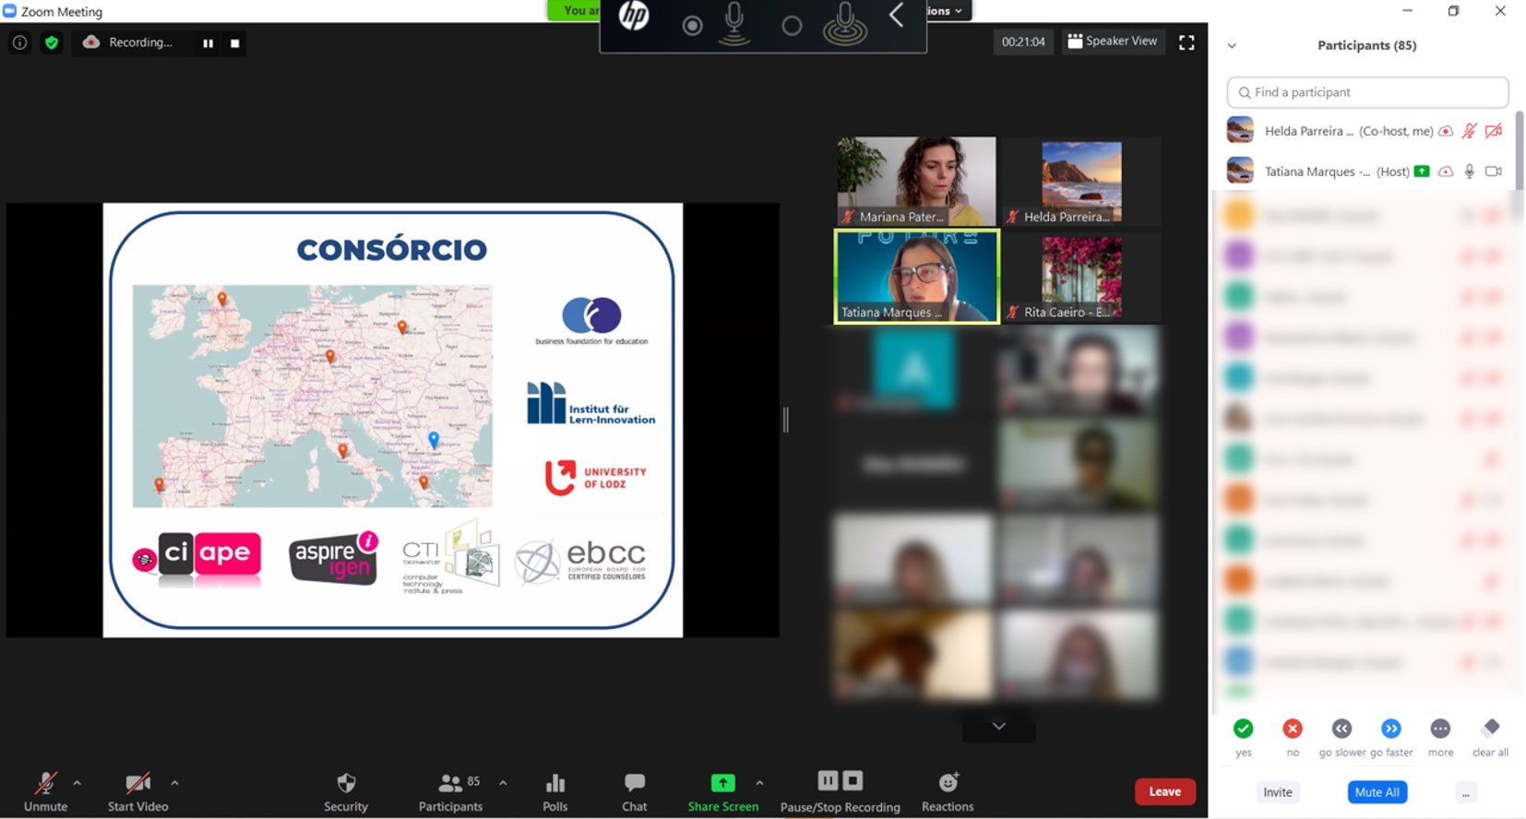Click the go slower feedback icon
1526x819 pixels.
1341,729
